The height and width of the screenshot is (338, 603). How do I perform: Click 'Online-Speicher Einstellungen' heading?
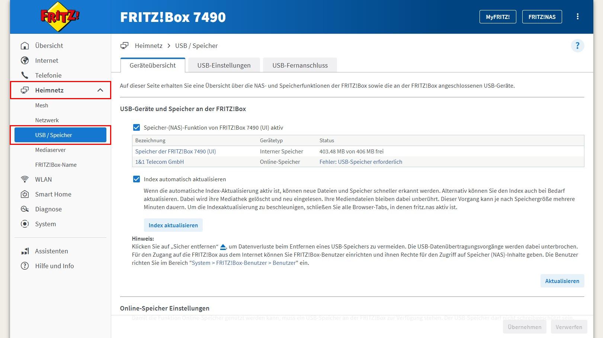coord(165,308)
